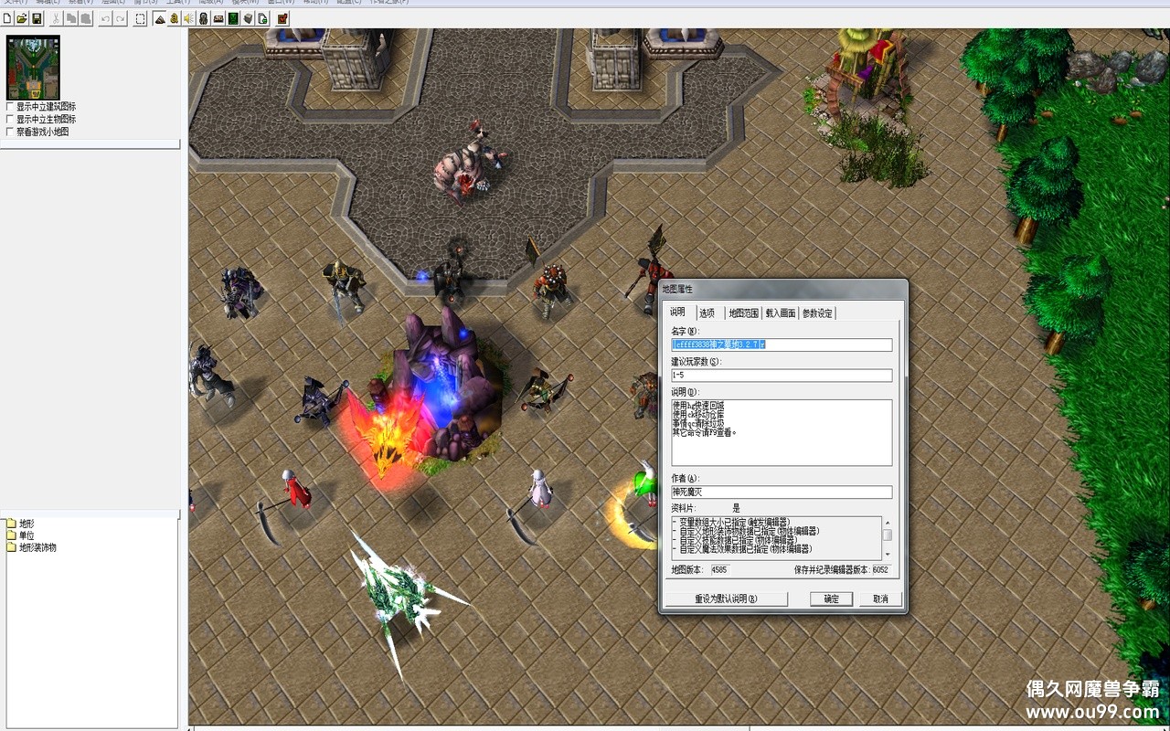Expand the 单位 folder in tree
This screenshot has width=1170, height=731.
tap(11, 535)
